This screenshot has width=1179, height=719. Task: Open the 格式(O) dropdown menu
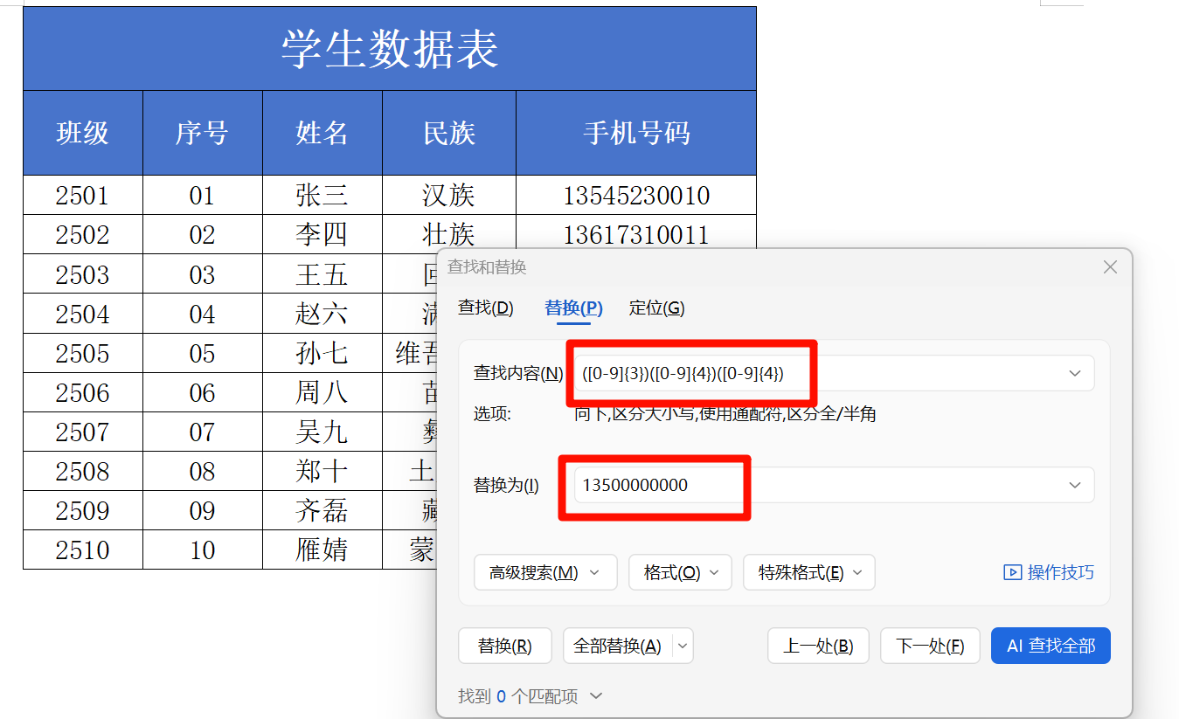(680, 572)
